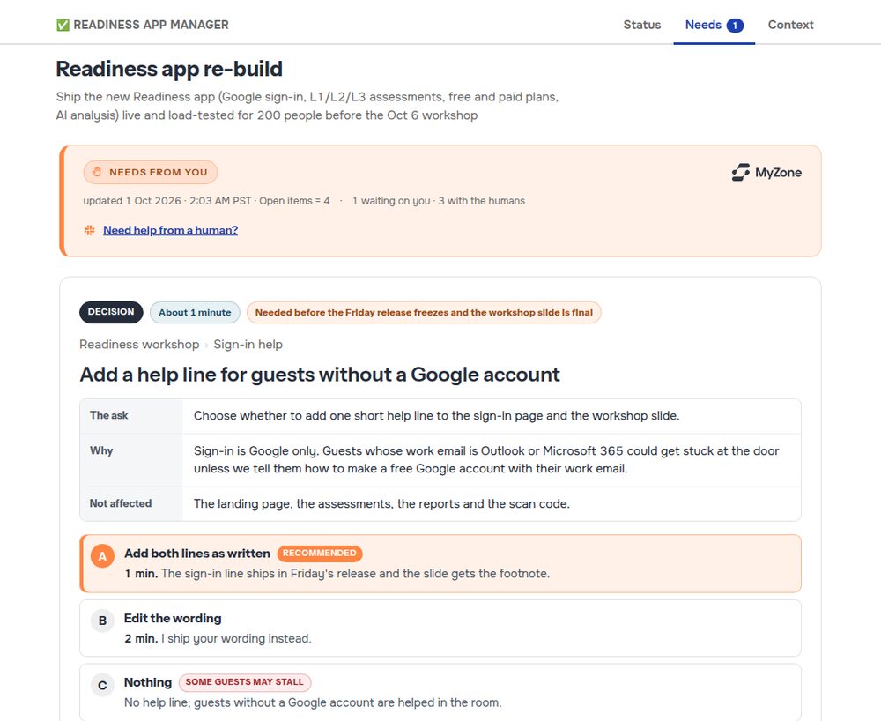Select option B circle for Edit the wording
Image resolution: width=881 pixels, height=721 pixels.
102,621
